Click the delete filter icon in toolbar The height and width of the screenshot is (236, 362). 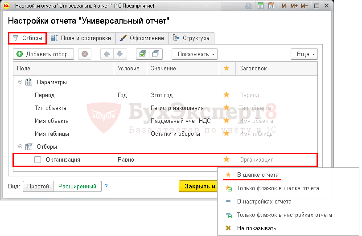point(85,54)
